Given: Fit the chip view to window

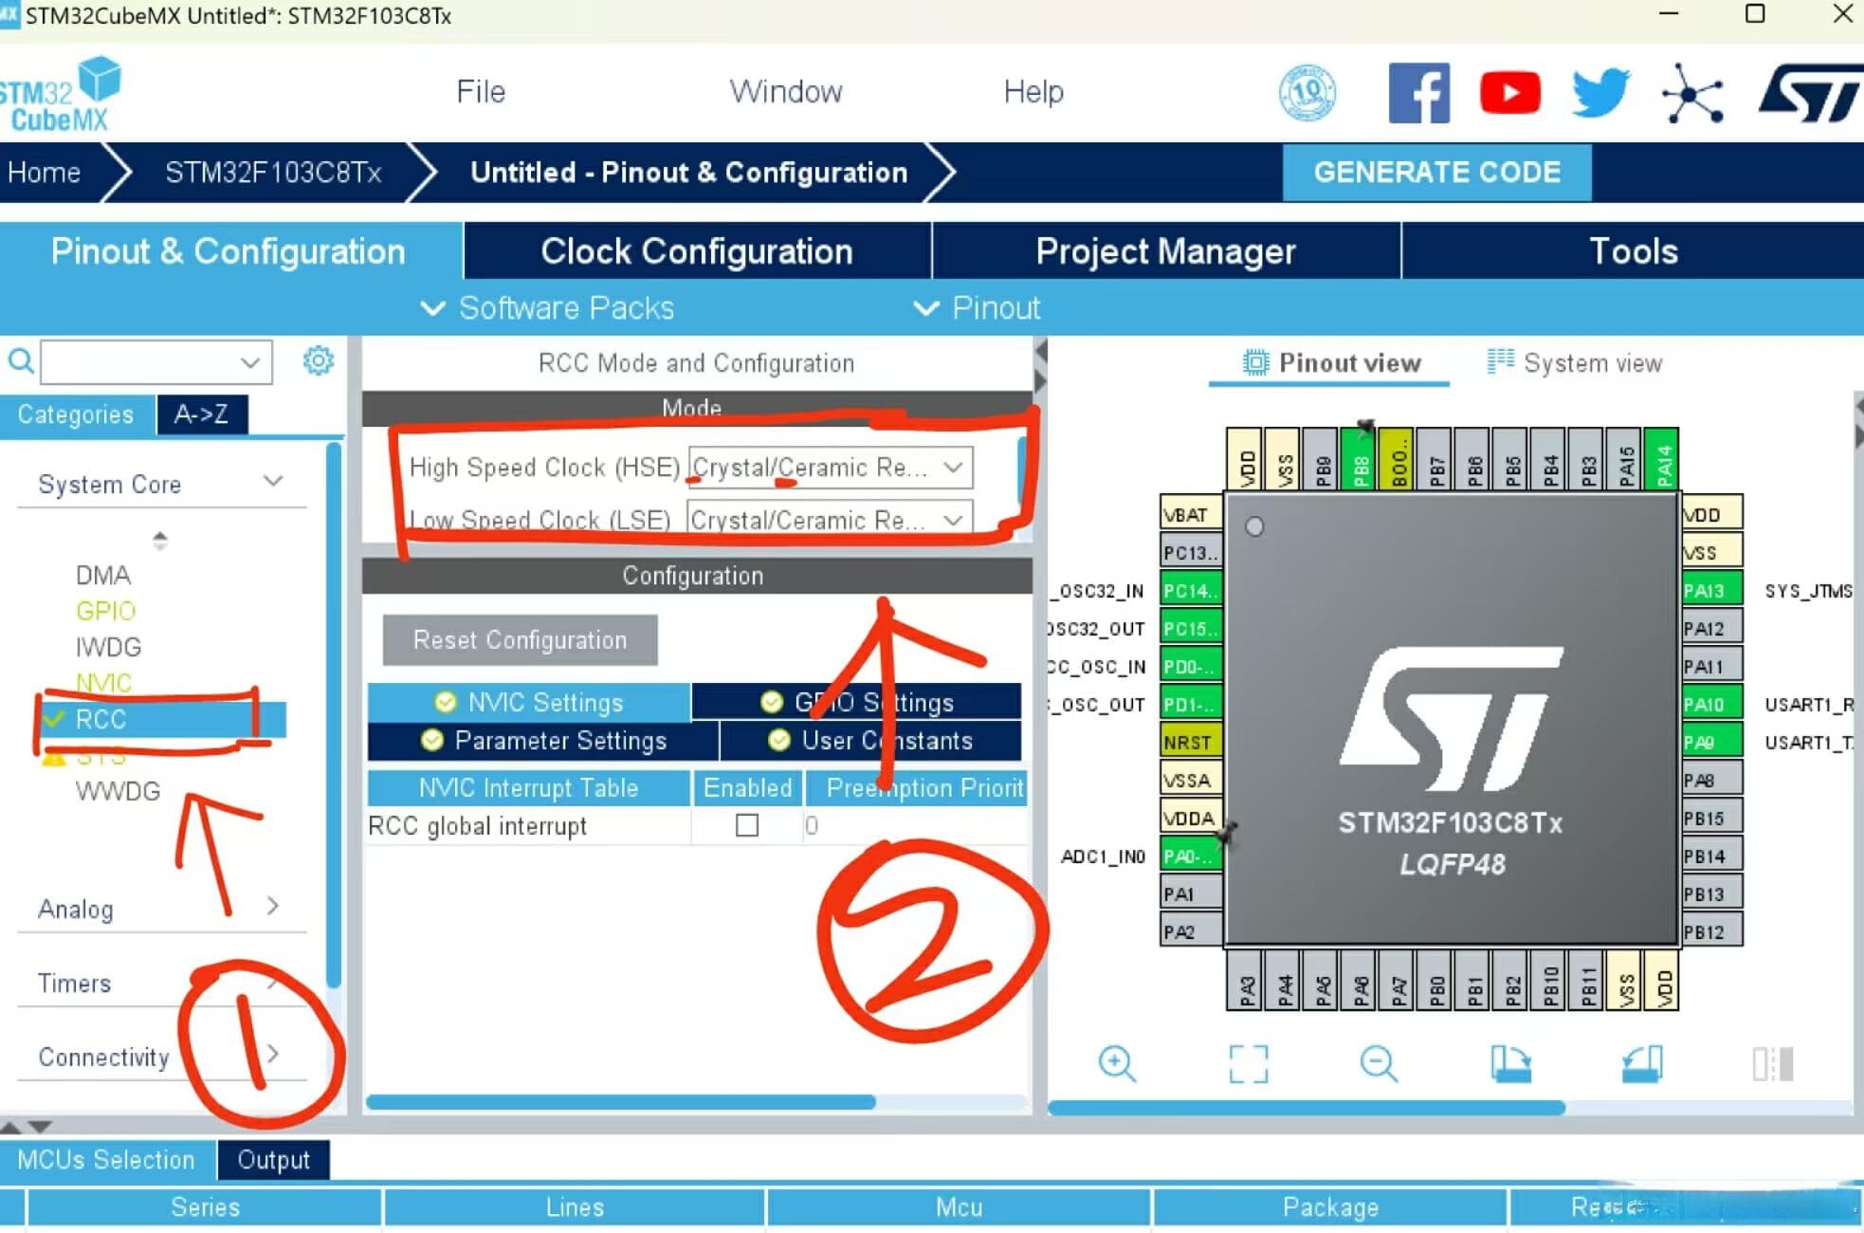Looking at the screenshot, I should coord(1248,1063).
